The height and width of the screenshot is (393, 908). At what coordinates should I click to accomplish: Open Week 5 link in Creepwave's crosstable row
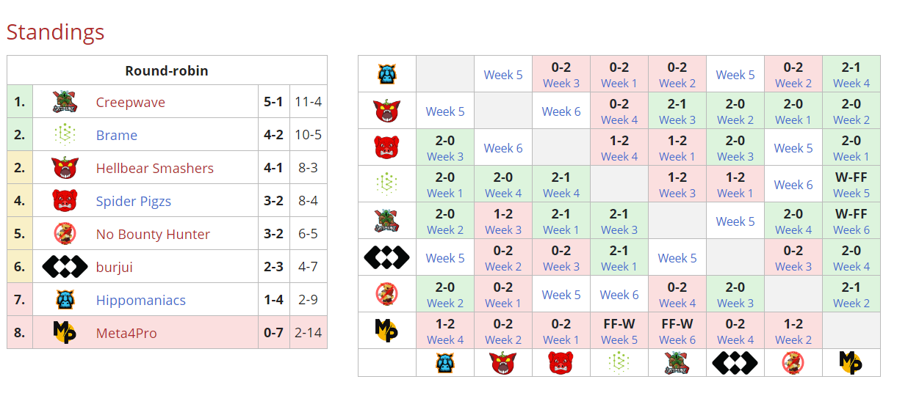point(735,221)
